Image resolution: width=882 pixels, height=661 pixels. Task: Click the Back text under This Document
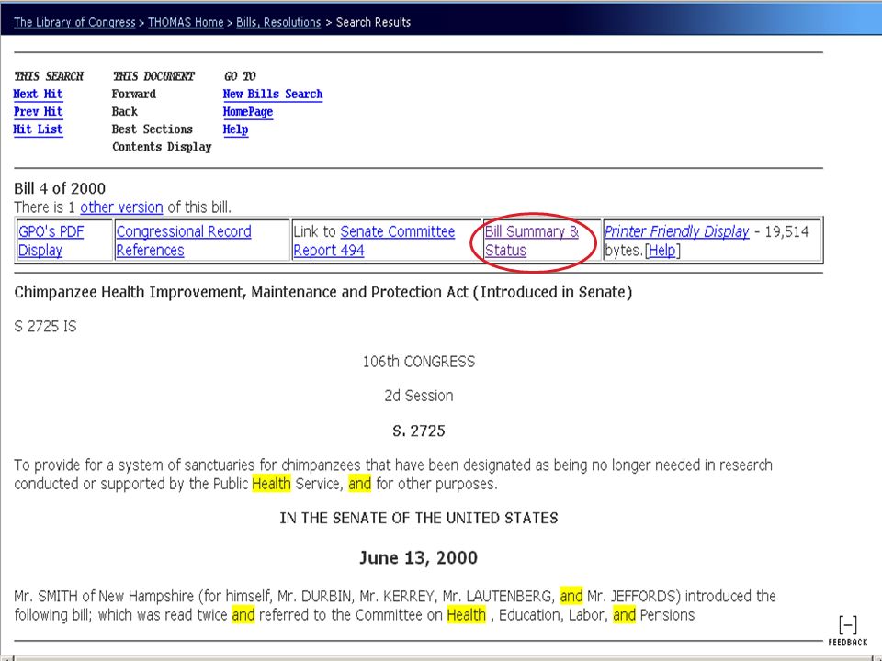pos(124,111)
